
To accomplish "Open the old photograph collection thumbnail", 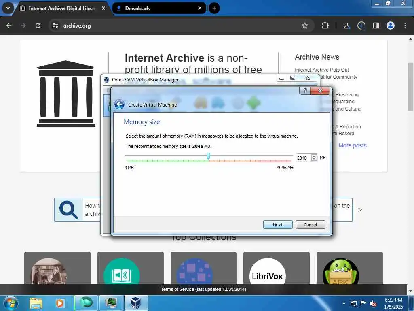I will click(57, 268).
